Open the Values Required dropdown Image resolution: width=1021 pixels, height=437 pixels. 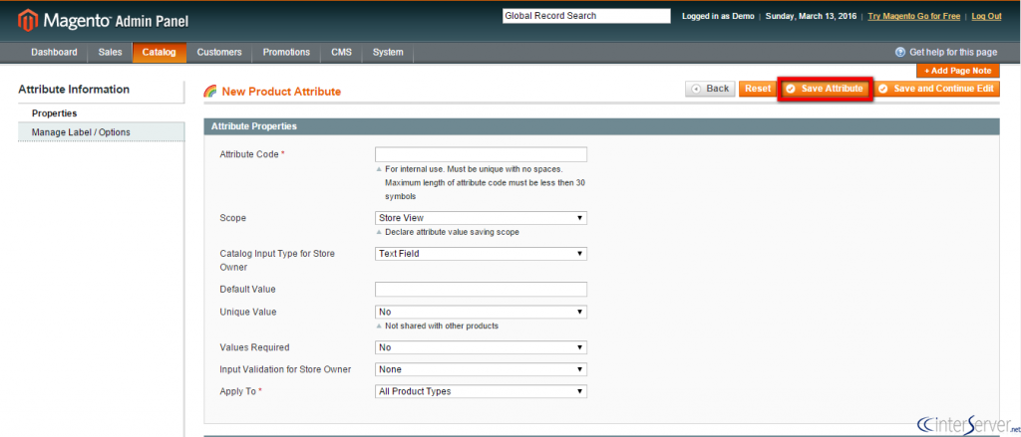coord(481,347)
